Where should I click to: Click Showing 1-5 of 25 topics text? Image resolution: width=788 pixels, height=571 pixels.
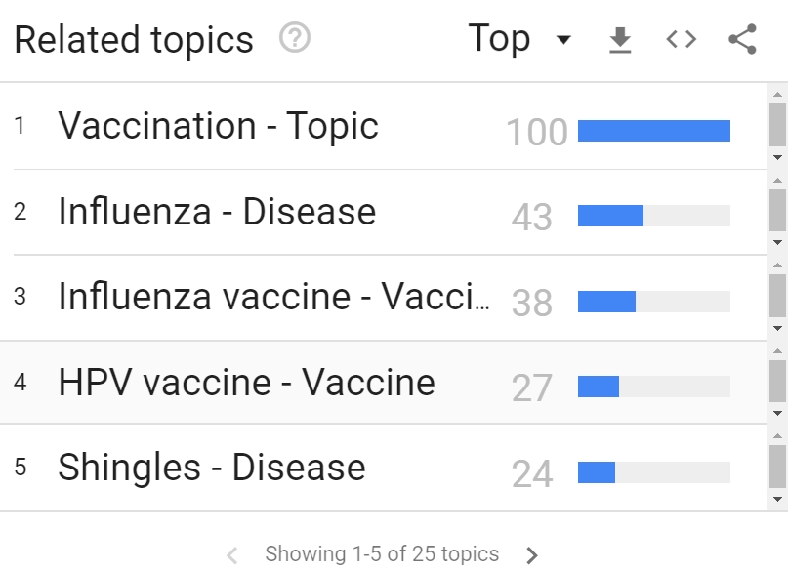pyautogui.click(x=382, y=554)
